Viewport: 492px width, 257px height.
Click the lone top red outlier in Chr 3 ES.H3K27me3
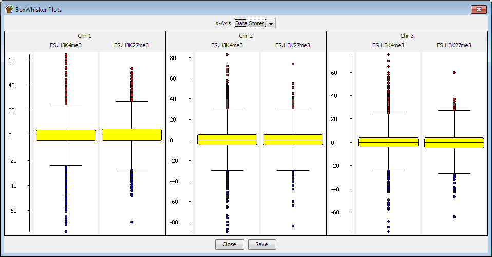455,72
